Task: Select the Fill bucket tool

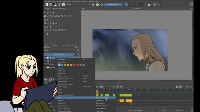Action: pyautogui.click(x=56, y=23)
